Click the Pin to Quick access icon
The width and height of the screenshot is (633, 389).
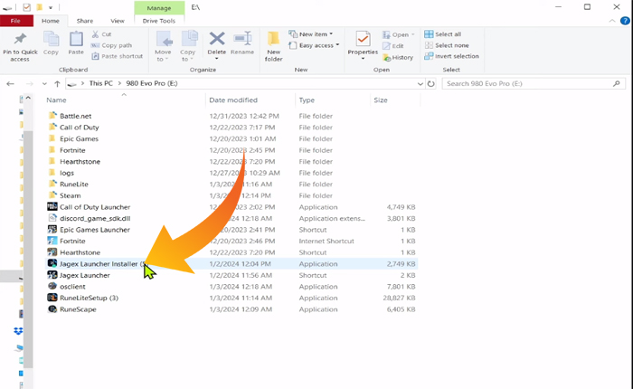pos(20,41)
